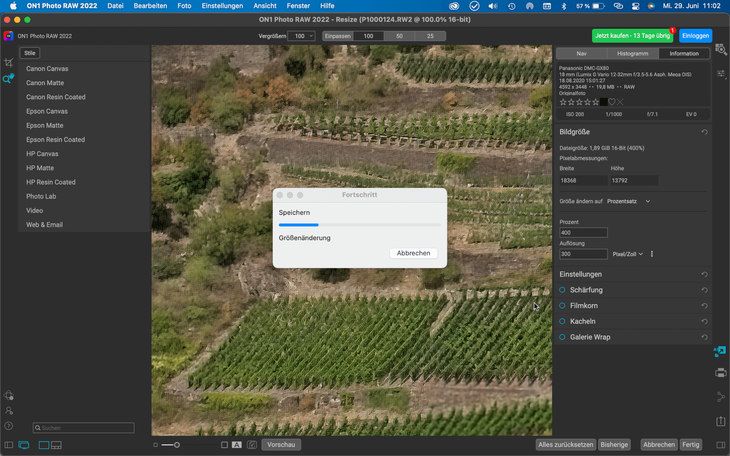Open the ON1 cloud sync globe icon
Screen dimensions: 730x456
(9, 395)
